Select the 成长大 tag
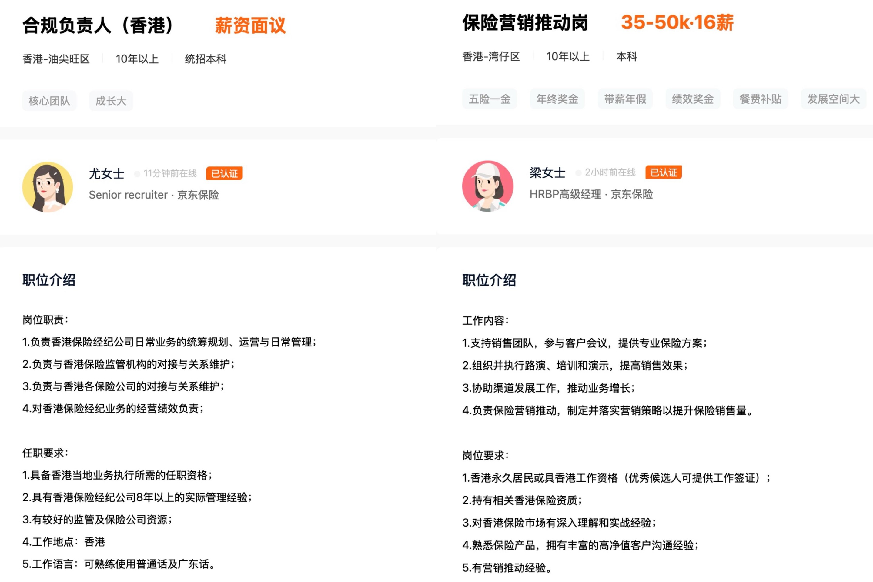 (111, 101)
